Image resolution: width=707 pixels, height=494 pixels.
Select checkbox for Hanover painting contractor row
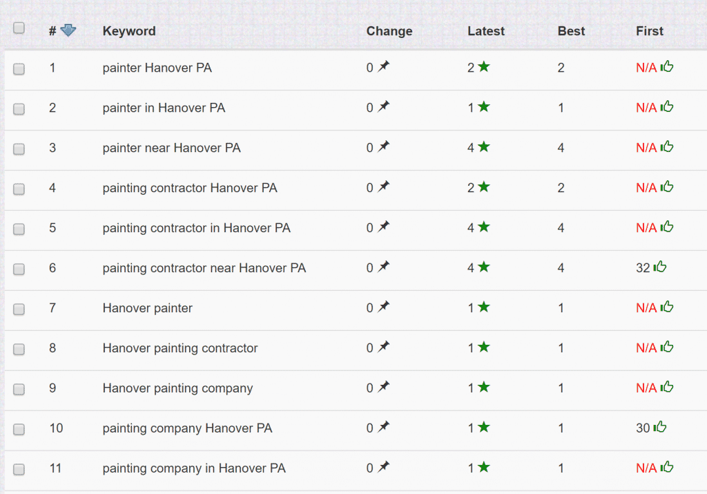pyautogui.click(x=19, y=349)
